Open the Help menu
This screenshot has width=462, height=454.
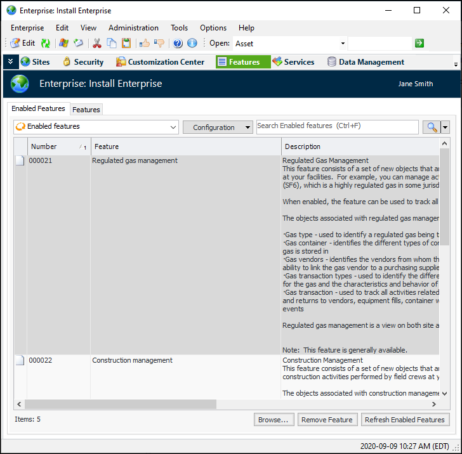pyautogui.click(x=246, y=28)
